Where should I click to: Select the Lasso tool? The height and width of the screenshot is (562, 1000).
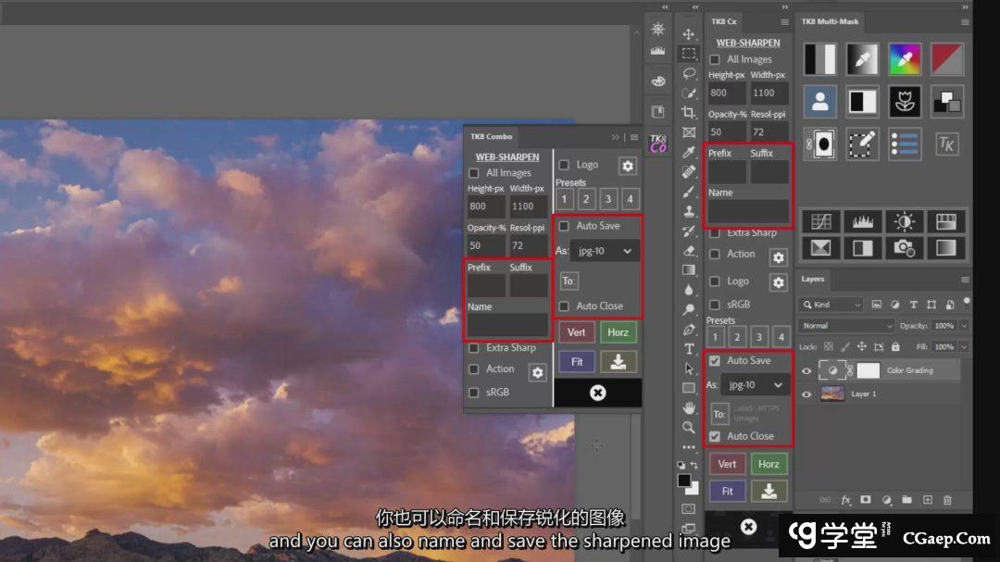pyautogui.click(x=689, y=73)
